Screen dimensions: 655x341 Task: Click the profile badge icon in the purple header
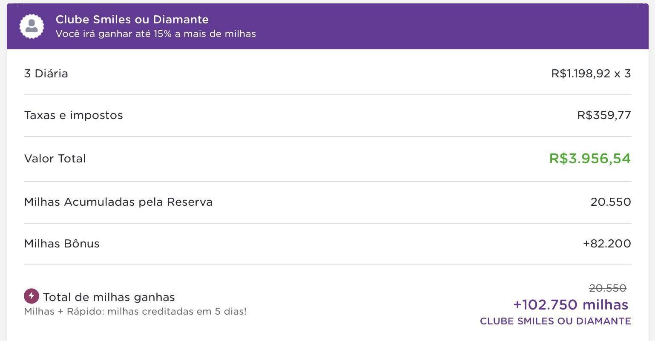tap(32, 26)
